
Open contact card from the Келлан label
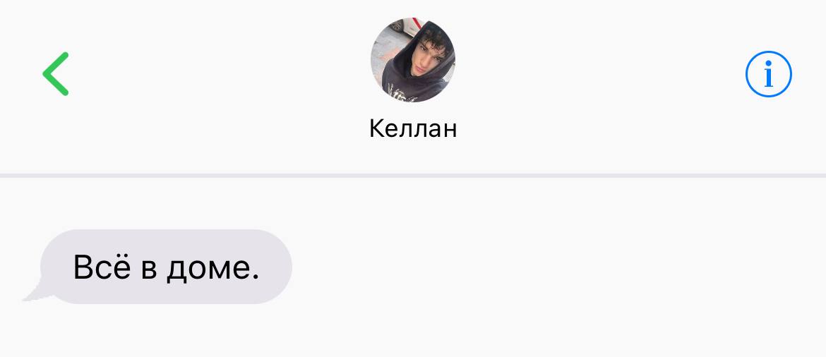tap(413, 128)
